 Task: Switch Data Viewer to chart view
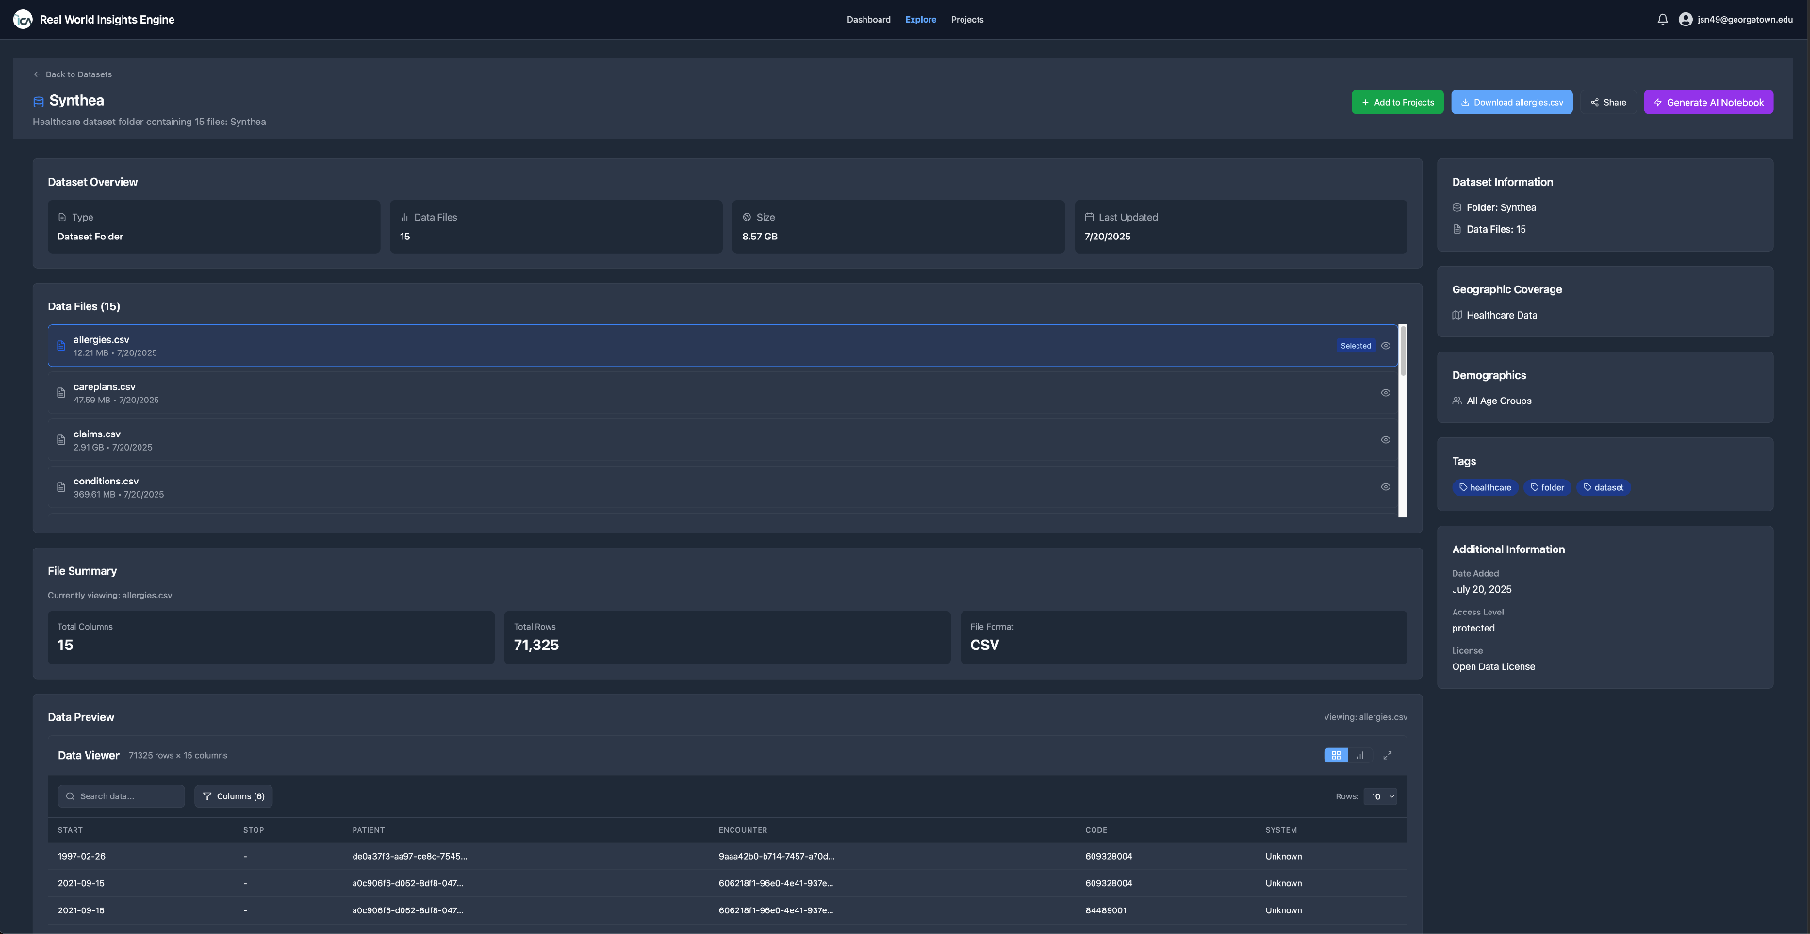[1360, 755]
